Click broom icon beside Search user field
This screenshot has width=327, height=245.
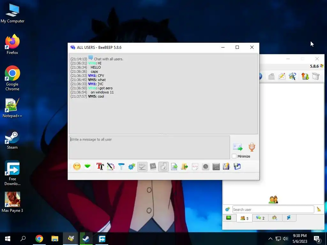(319, 209)
